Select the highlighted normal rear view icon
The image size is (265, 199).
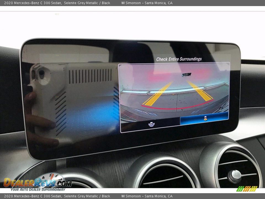point(205,118)
